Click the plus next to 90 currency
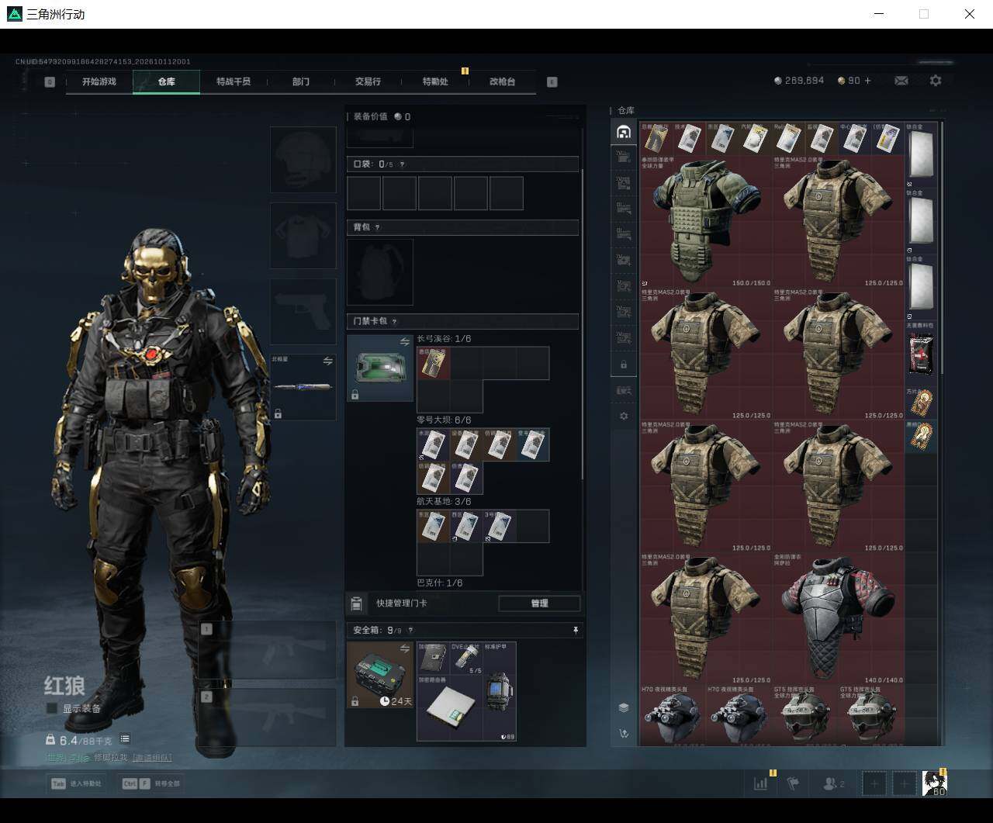The width and height of the screenshot is (993, 823). point(867,81)
